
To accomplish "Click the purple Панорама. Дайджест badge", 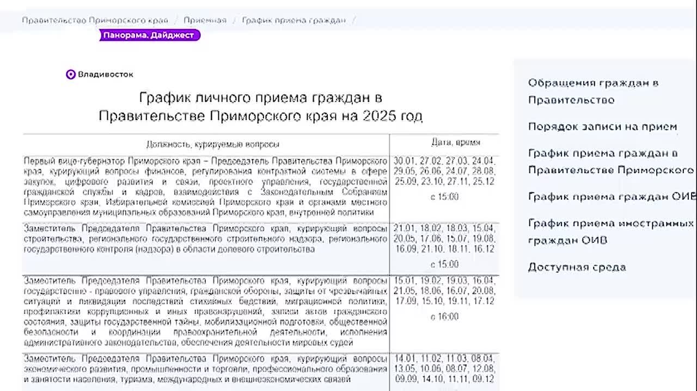I will (149, 35).
